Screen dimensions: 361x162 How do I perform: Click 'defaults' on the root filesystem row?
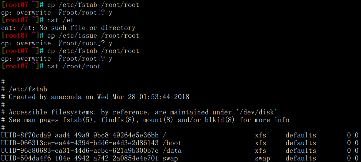(x=301, y=135)
